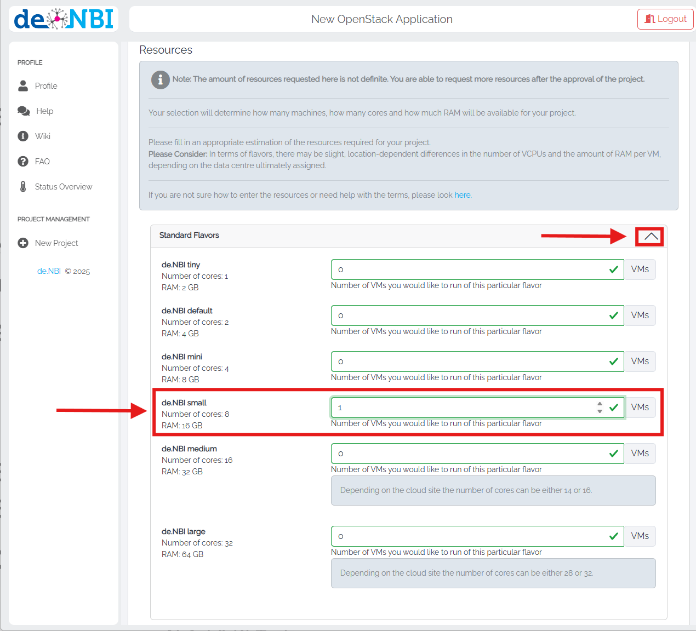The height and width of the screenshot is (631, 696).
Task: Log out with the Logout button
Action: 665,19
